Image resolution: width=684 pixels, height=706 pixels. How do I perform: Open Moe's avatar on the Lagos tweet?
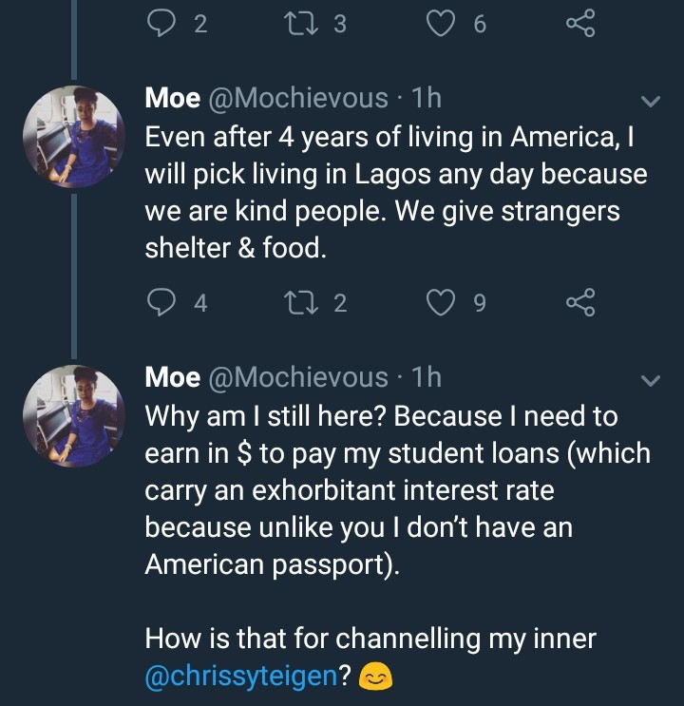pyautogui.click(x=73, y=136)
